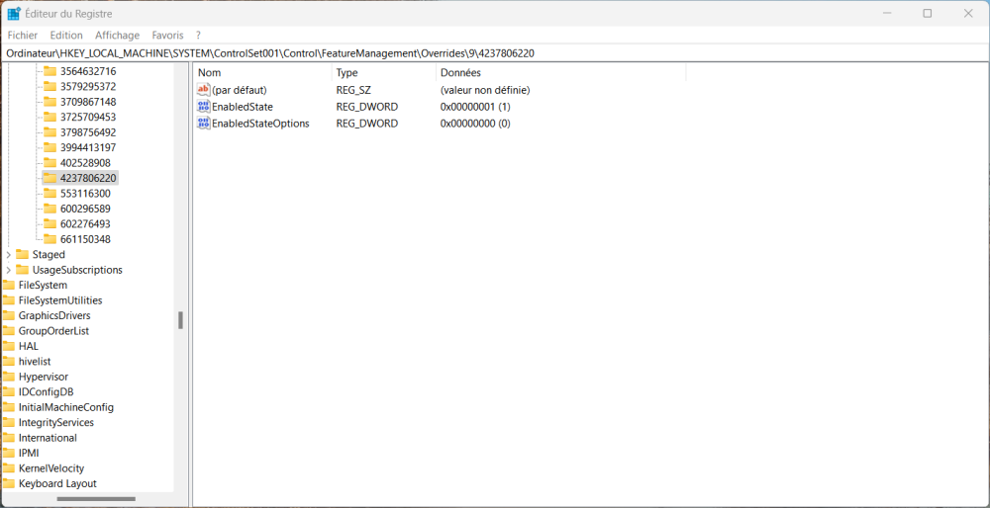Select the folder icon of key 553116300

click(49, 194)
